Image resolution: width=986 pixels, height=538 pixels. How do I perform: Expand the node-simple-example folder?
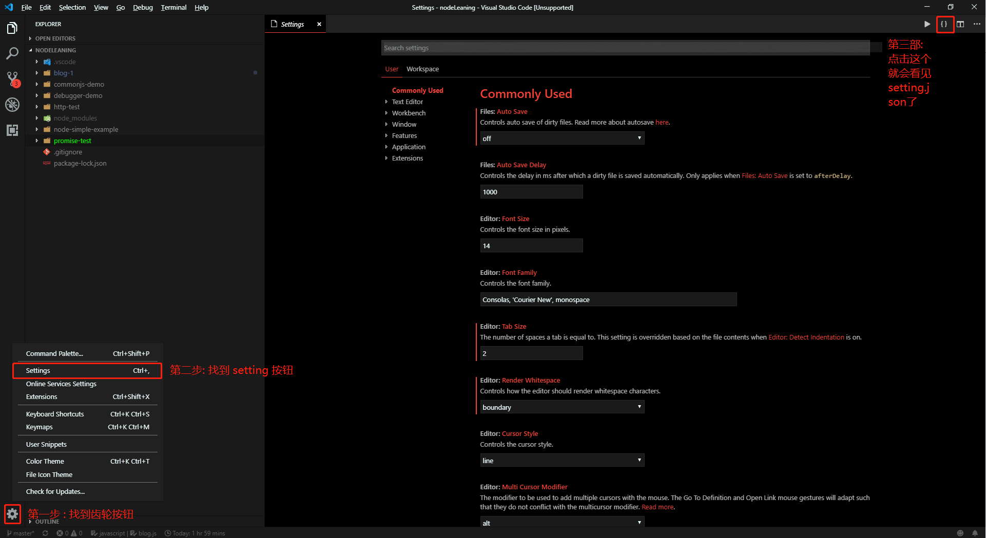click(37, 129)
